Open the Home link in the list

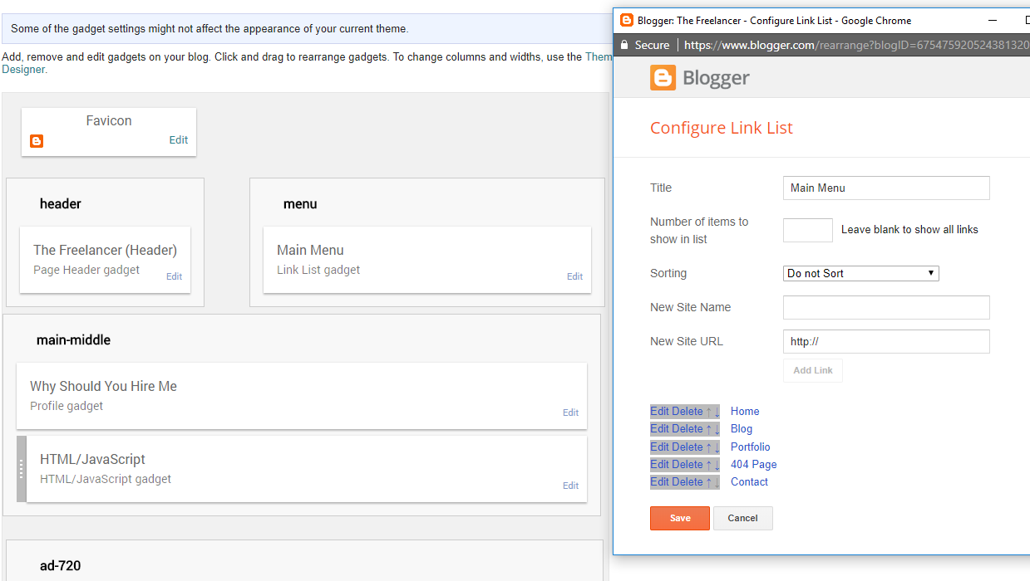(745, 412)
